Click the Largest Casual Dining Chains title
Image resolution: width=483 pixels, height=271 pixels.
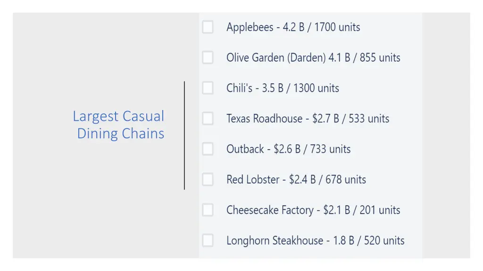click(x=118, y=125)
